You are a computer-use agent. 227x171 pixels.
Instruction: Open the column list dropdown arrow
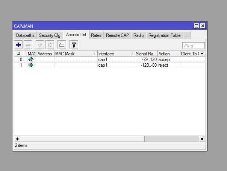click(202, 53)
